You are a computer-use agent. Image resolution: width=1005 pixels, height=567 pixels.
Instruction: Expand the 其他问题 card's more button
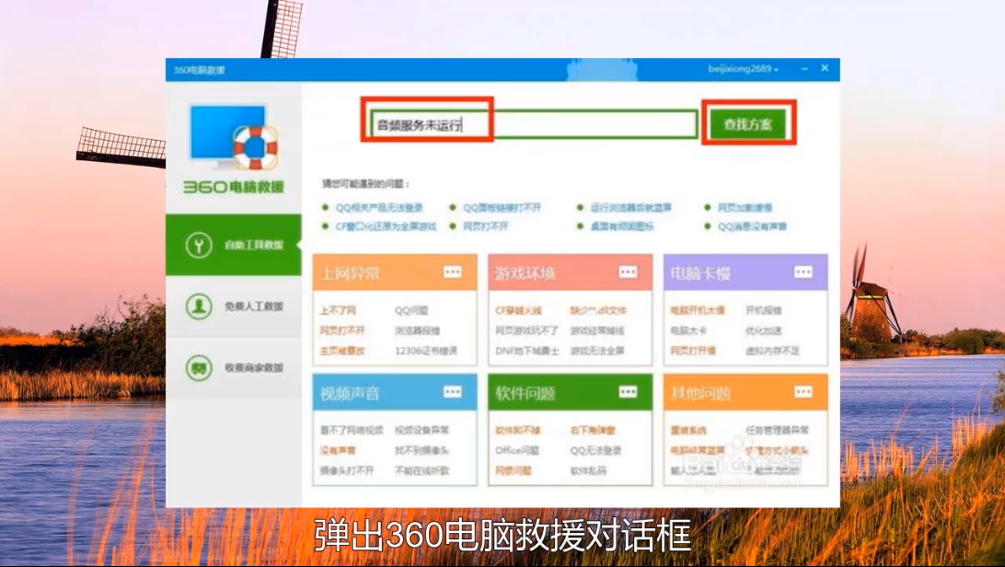pos(803,392)
